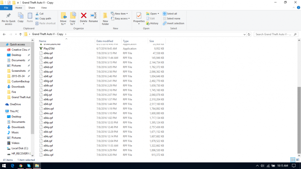Collapse the ribbon with chevron
301x169 pixels.
pos(294,8)
